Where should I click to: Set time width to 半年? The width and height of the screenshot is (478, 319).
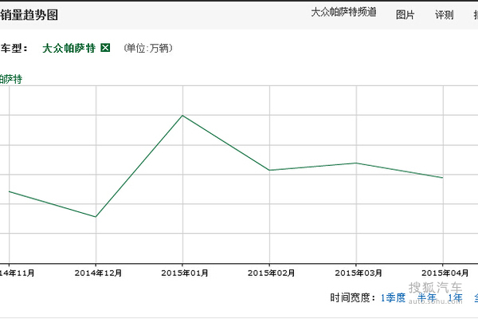(427, 297)
